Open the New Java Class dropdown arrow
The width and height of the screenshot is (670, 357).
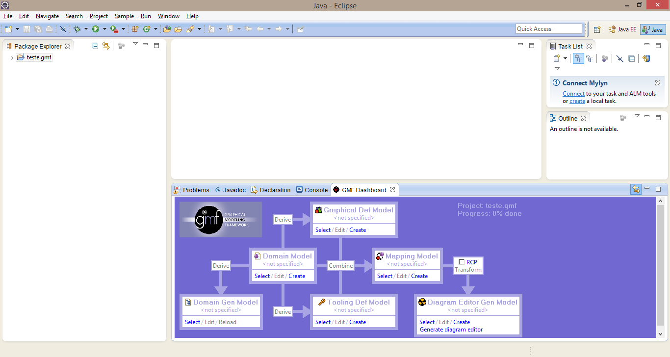click(155, 29)
